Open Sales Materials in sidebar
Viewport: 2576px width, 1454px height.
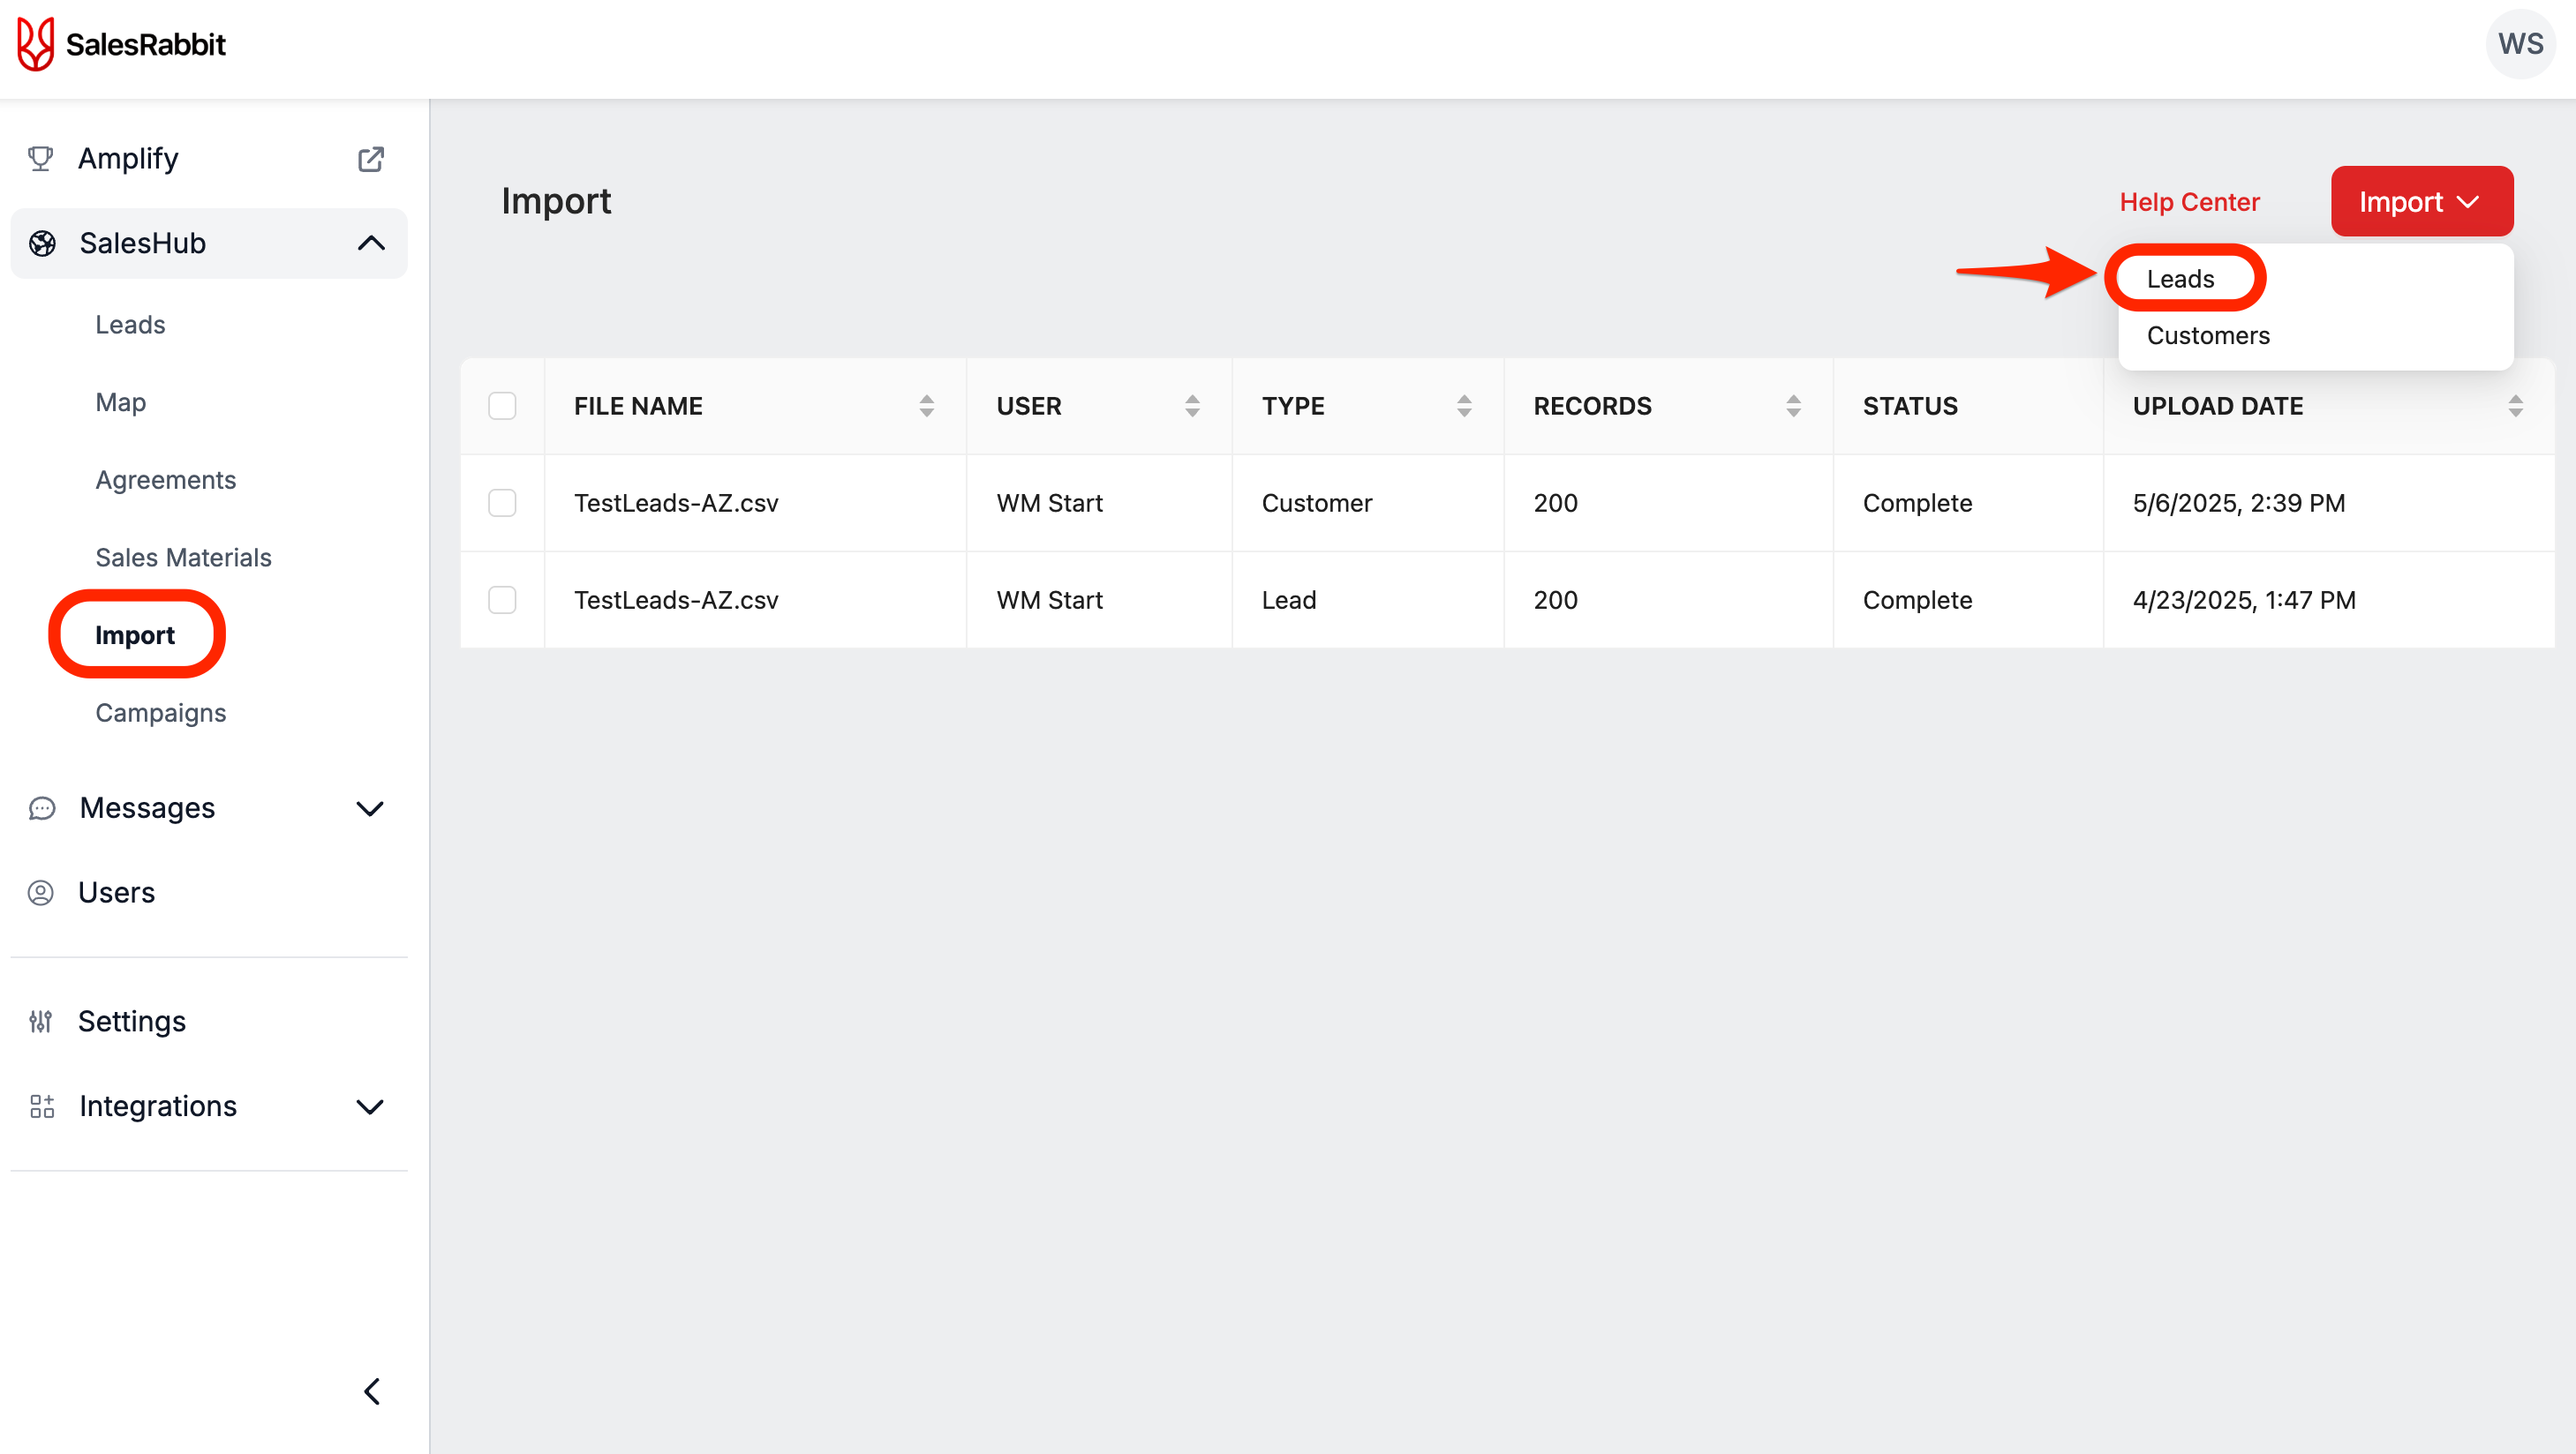[183, 558]
